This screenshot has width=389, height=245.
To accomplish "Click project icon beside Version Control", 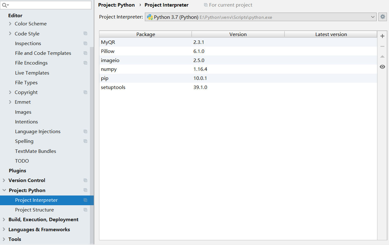I will 85,180.
